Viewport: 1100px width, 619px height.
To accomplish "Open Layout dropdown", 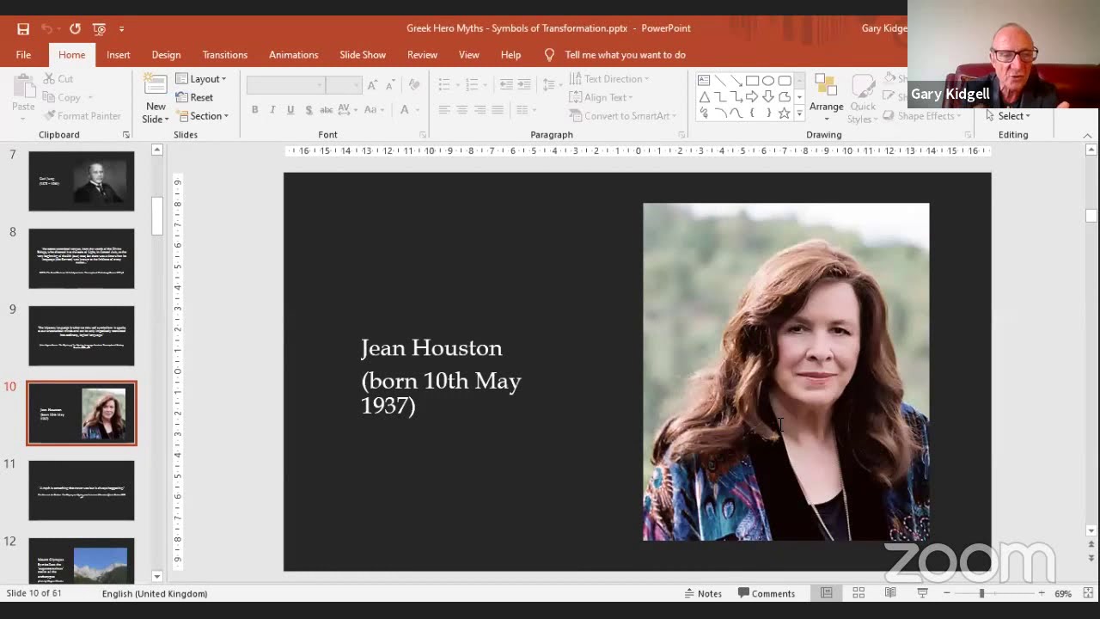I will coord(201,79).
